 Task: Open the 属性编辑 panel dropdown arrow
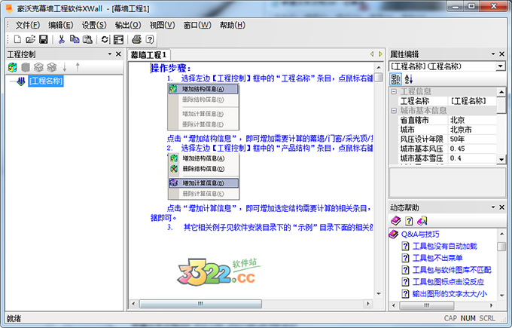(493, 54)
